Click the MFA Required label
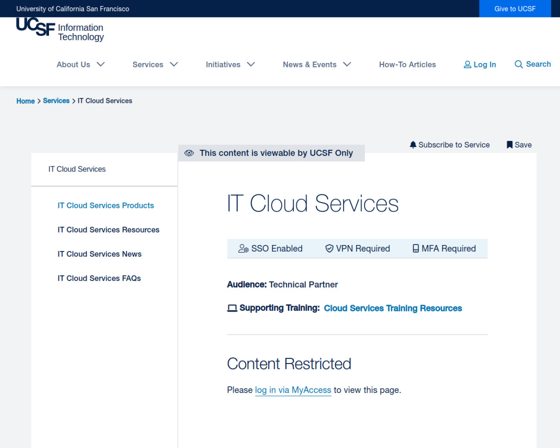The image size is (560, 448). pos(449,248)
